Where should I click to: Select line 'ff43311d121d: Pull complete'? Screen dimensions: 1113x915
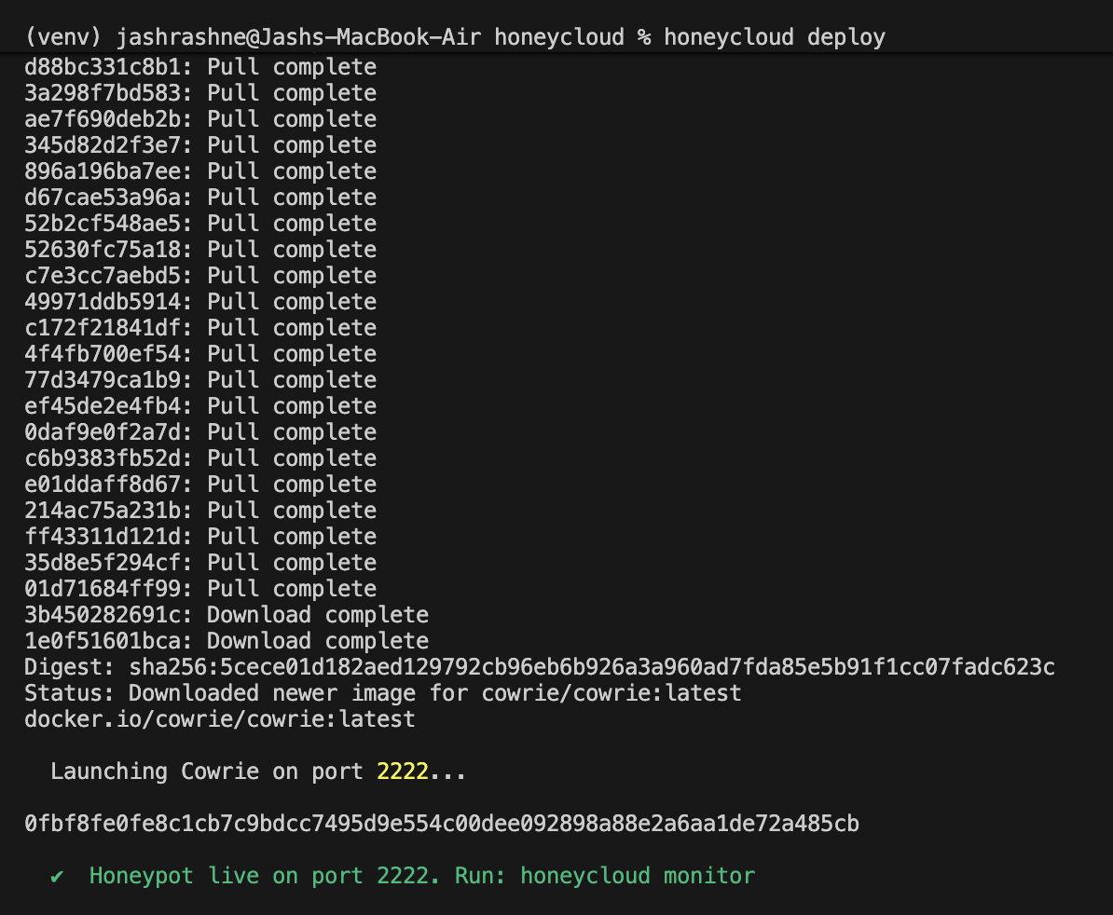(200, 536)
